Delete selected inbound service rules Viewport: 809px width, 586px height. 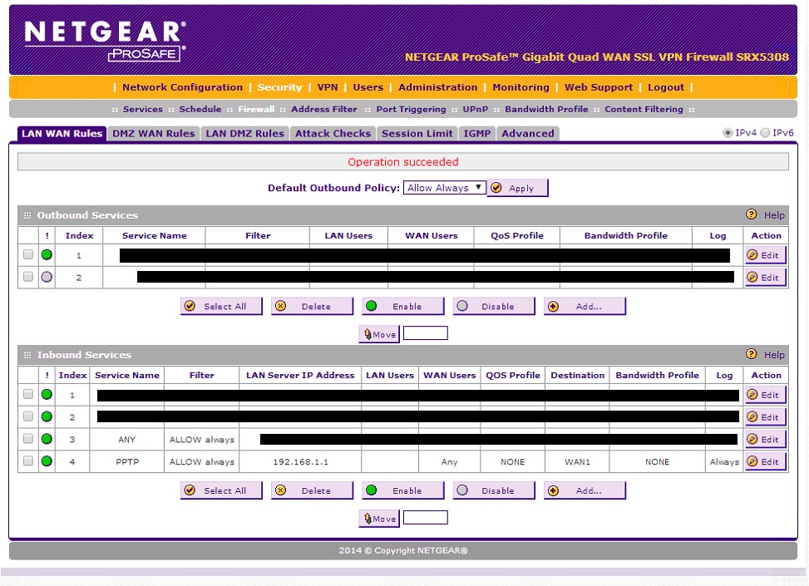[312, 490]
